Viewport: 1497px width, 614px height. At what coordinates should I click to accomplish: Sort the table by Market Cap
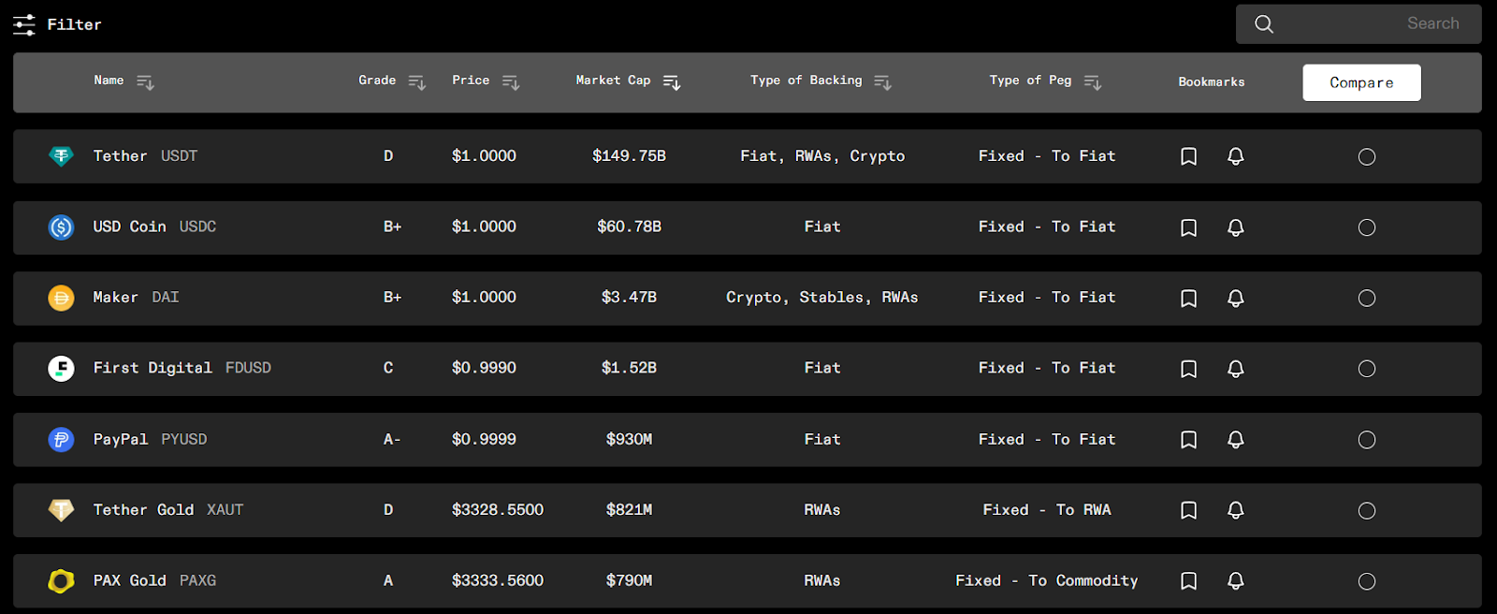pos(672,82)
